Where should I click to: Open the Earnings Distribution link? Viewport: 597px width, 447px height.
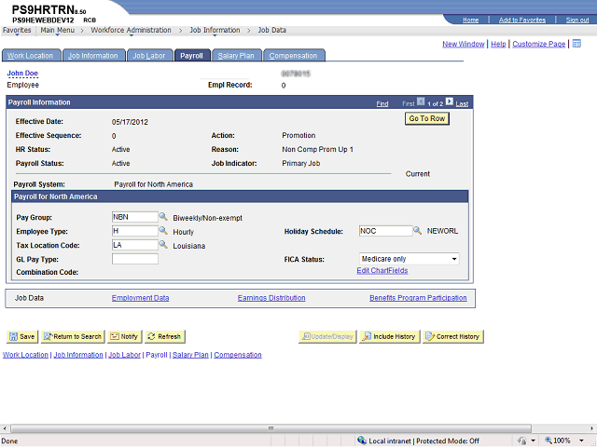[x=271, y=298]
